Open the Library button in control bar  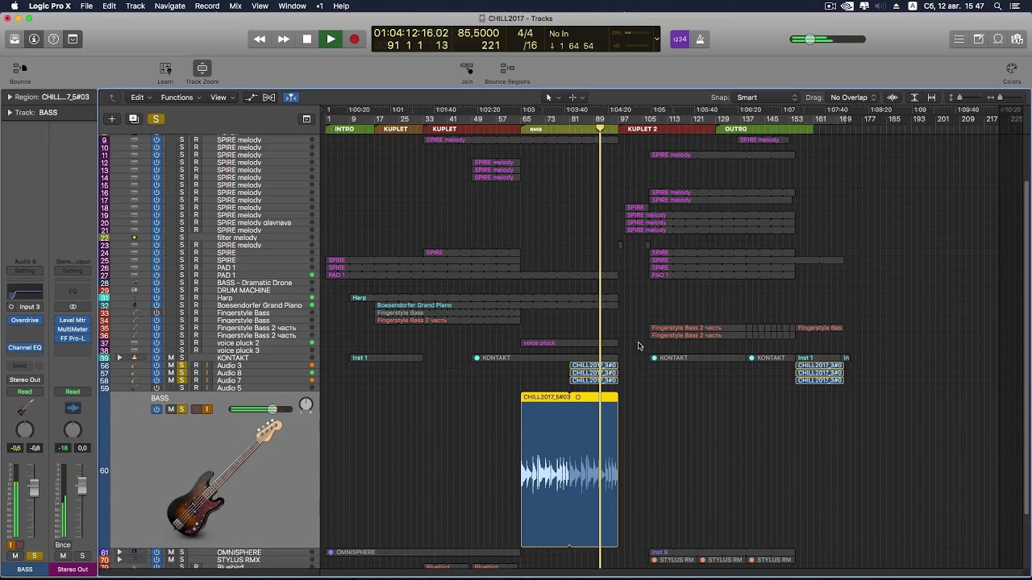[15, 39]
